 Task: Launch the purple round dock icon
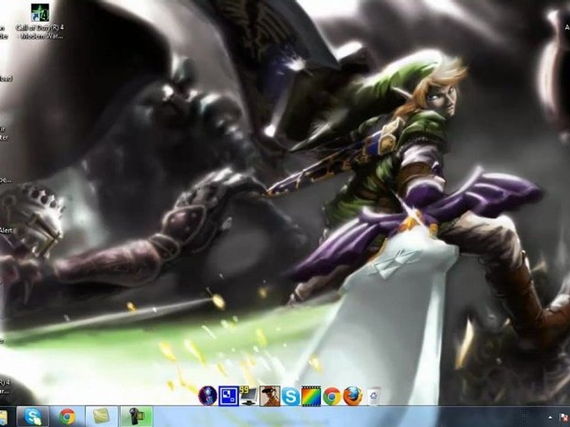[208, 396]
